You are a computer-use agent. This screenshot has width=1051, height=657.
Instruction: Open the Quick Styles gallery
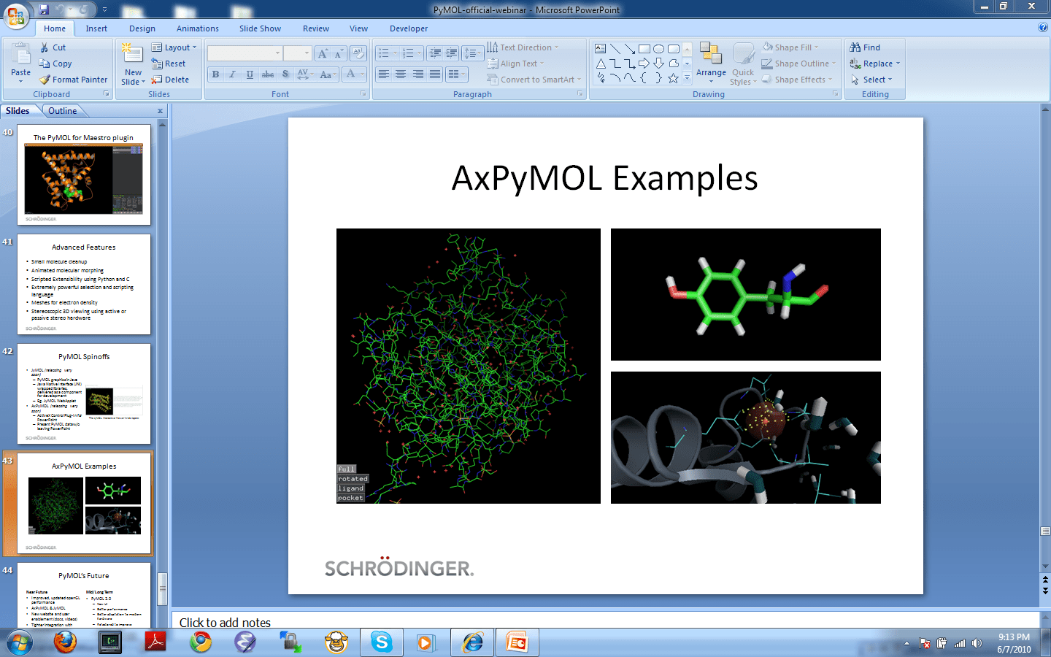743,64
